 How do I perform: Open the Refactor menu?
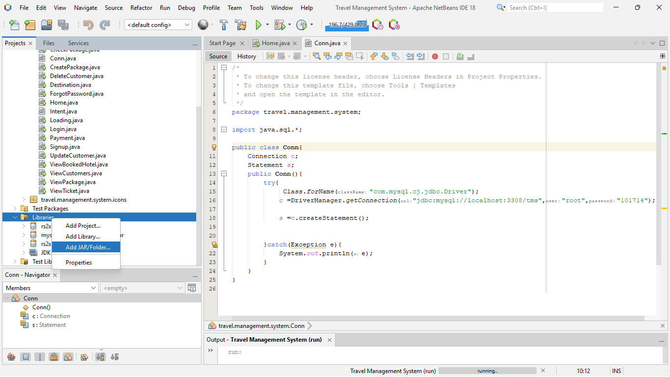click(x=141, y=8)
